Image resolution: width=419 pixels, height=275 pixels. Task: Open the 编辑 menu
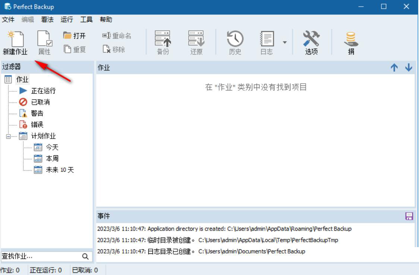click(x=28, y=19)
